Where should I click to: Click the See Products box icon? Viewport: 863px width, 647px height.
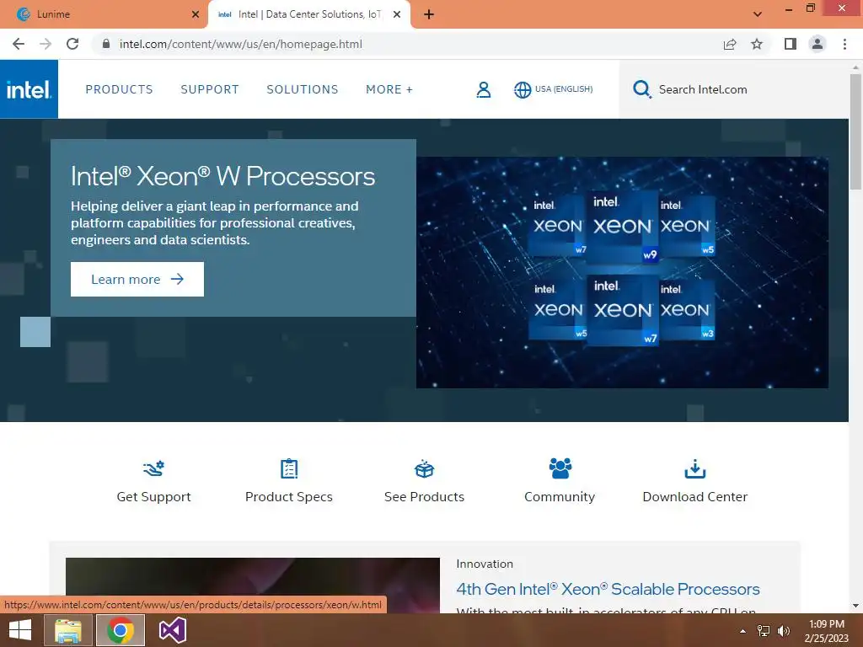click(425, 468)
